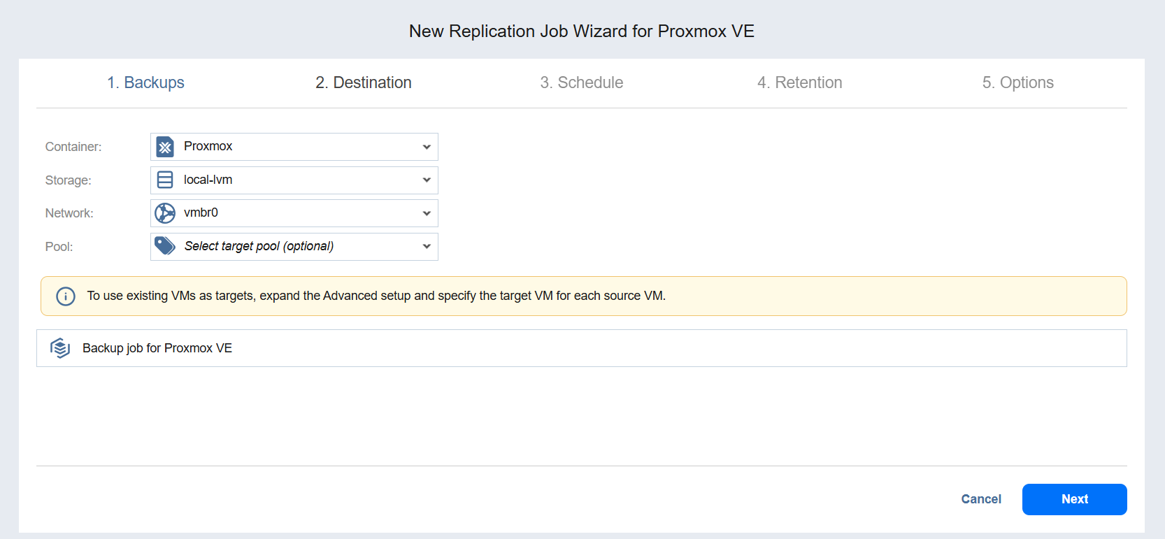The height and width of the screenshot is (539, 1165).
Task: Open the Pool dropdown chevron
Action: pyautogui.click(x=427, y=247)
